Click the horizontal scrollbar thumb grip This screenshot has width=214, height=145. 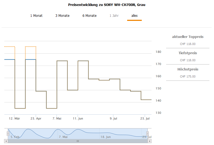pos(78,141)
